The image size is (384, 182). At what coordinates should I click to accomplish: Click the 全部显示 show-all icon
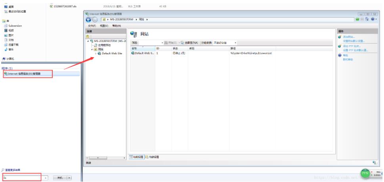pos(182,42)
